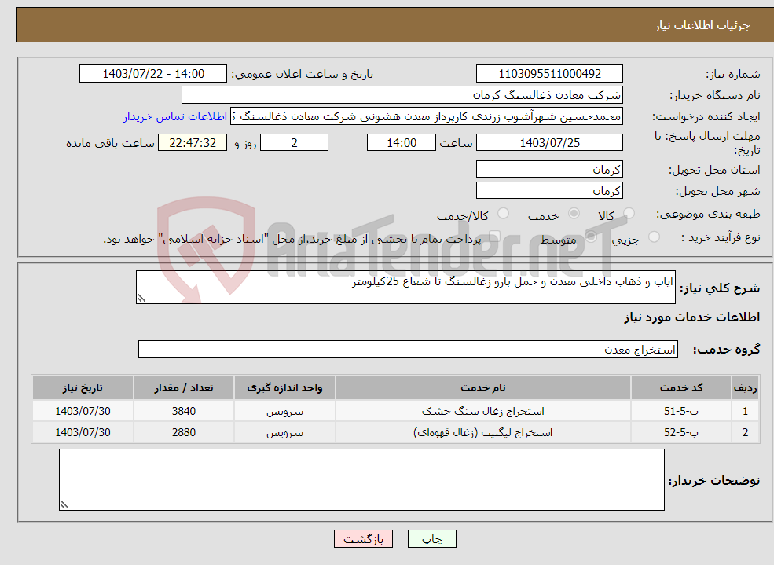Viewport: 774px width, 565px height.
Task: Click the اطلاعات خدمات مورد نیاز section heading
Action: point(691,317)
